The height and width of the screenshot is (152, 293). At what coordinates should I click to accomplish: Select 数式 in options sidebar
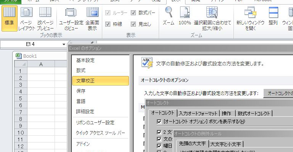coord(101,71)
